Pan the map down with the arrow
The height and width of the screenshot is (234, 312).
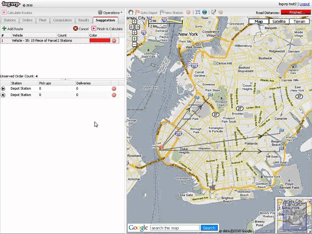(x=135, y=32)
